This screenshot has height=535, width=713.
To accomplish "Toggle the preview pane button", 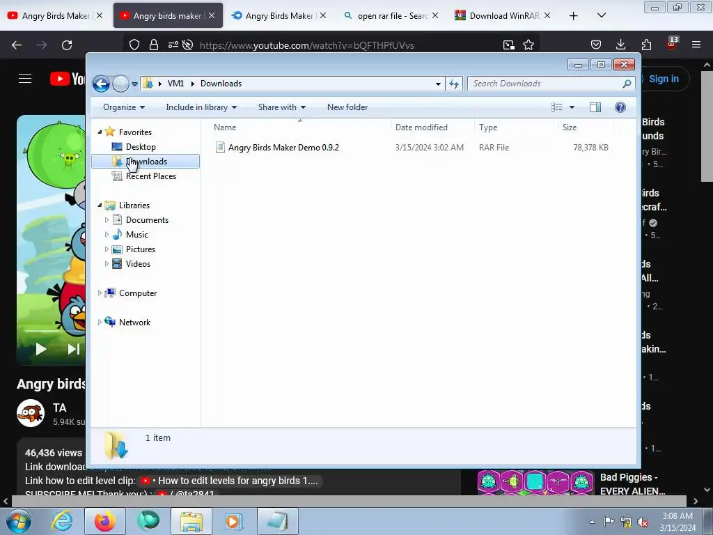I will coord(595,107).
